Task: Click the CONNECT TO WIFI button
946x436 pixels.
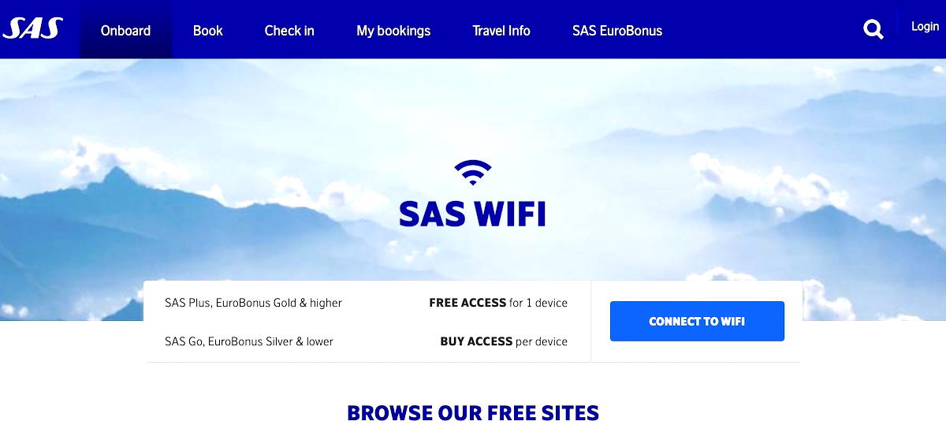Action: (697, 321)
